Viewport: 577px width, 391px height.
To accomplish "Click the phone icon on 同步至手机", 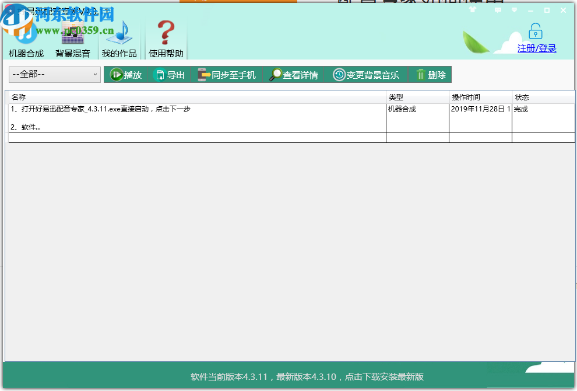I will click(201, 74).
